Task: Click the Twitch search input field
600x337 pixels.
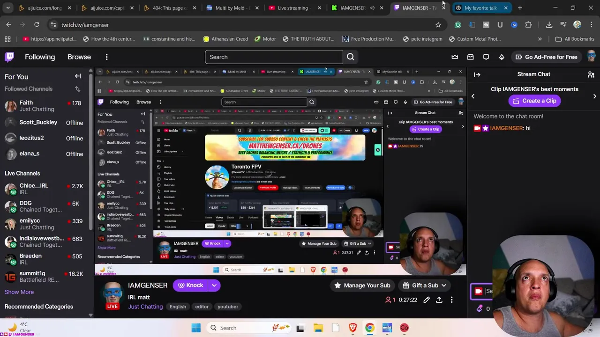Action: pyautogui.click(x=274, y=57)
